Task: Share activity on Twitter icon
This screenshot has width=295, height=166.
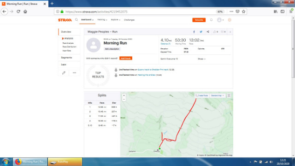Action: point(201,32)
